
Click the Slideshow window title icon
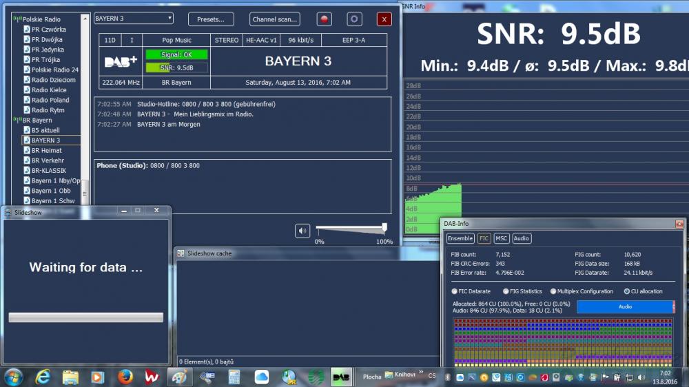tap(8, 213)
